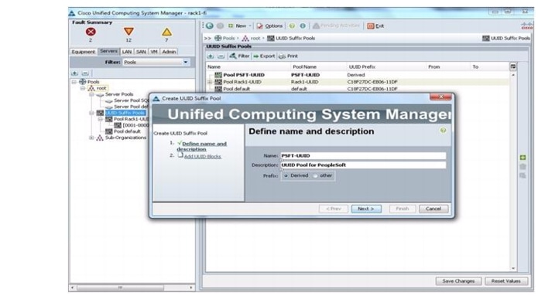This screenshot has width=538, height=296.
Task: Click the Save Changes button
Action: [x=458, y=281]
